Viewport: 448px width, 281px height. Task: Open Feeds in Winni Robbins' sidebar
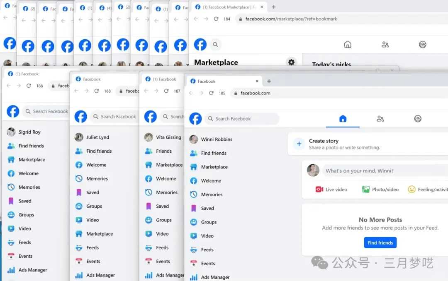point(202,250)
